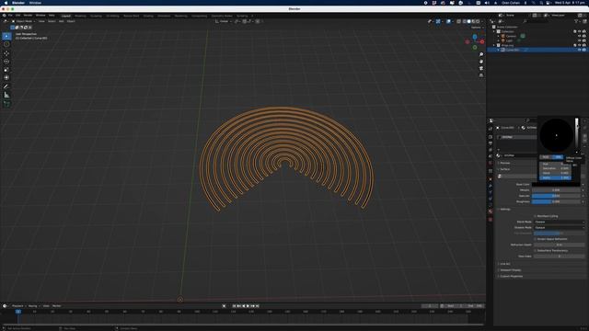Viewport: 589px width, 331px height.
Task: Switch to solid viewport shading
Action: (x=468, y=21)
